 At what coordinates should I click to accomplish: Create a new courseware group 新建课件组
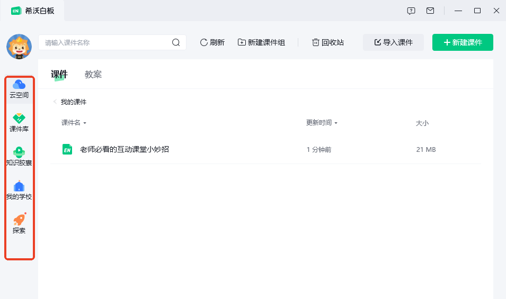(x=261, y=42)
